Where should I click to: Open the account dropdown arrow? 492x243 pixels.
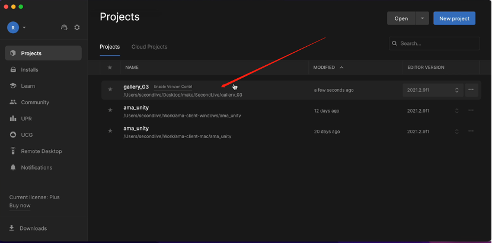24,27
